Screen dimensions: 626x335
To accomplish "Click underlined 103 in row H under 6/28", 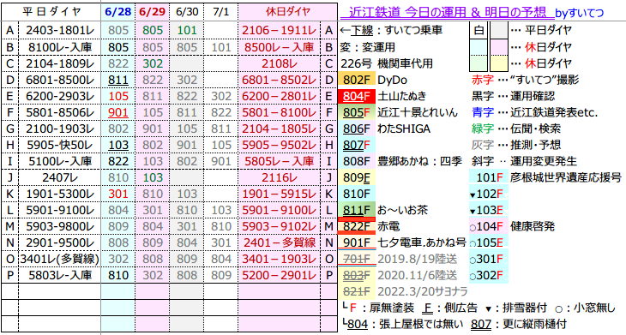I will tap(118, 145).
